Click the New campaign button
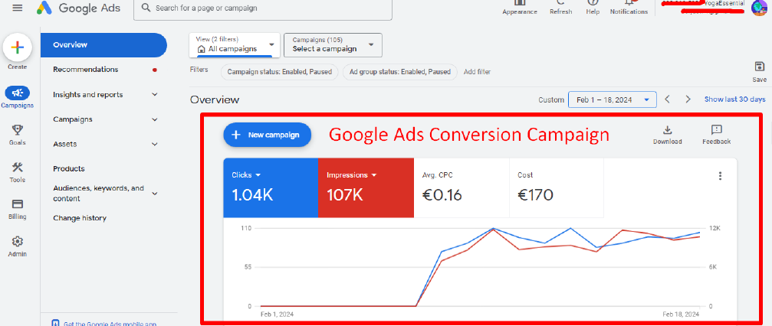772x326 pixels. click(x=268, y=135)
